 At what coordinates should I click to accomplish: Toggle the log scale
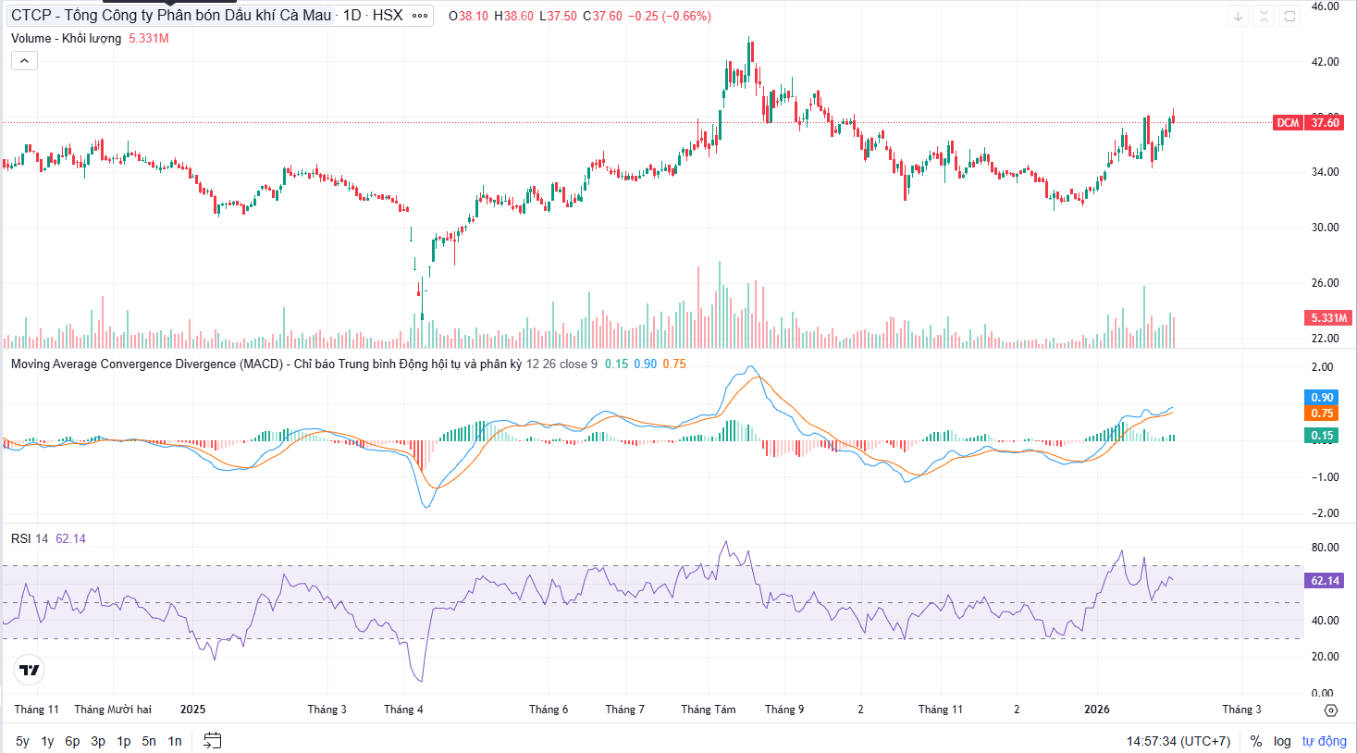[x=1282, y=741]
